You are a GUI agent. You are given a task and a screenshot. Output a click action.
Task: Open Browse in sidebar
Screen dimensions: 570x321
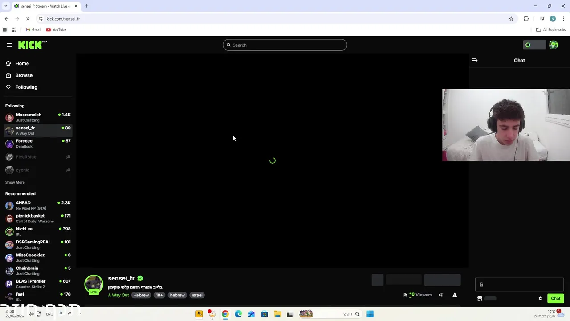tap(24, 75)
